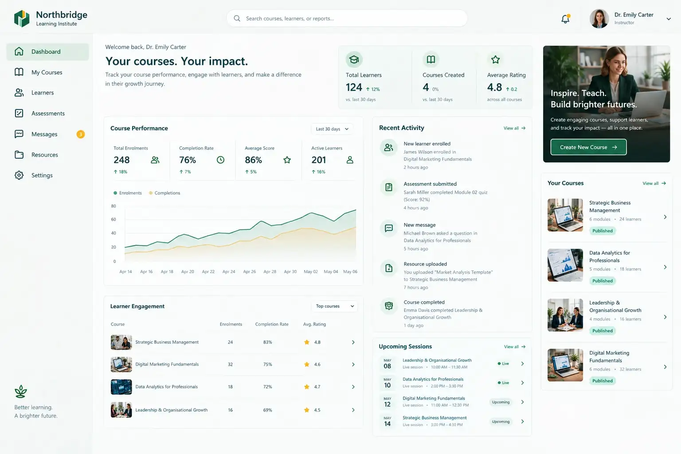This screenshot has height=454, width=681.
Task: Click the Average Score star icon
Action: [x=287, y=160]
